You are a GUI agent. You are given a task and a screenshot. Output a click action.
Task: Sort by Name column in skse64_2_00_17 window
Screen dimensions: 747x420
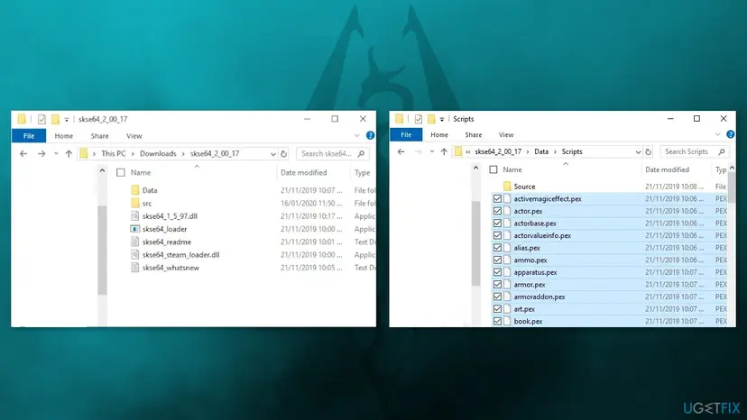141,173
